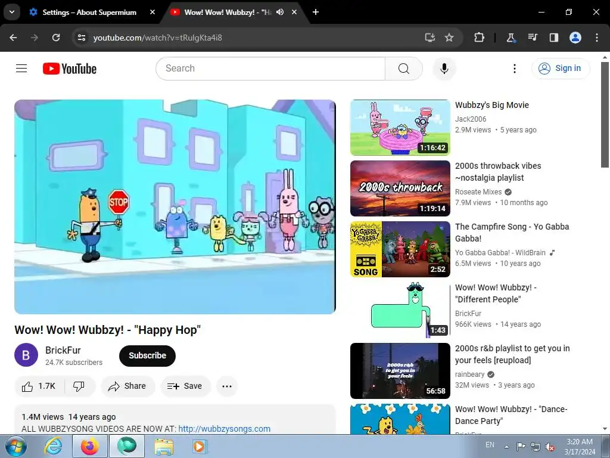Select the Wow! Wow! Wubbzy! YouTube tab
The image size is (610, 458).
(x=227, y=13)
